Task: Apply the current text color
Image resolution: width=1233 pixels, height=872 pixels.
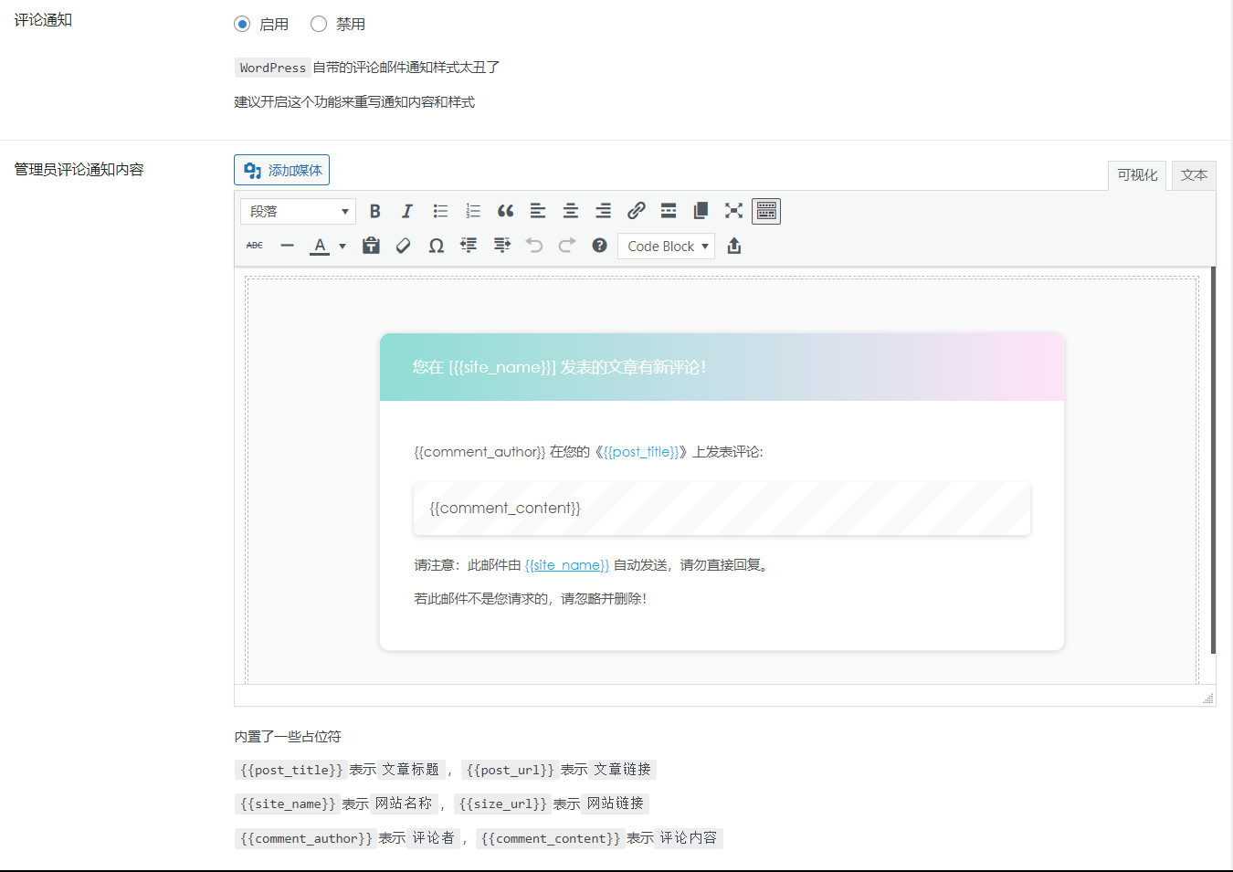Action: (x=320, y=246)
